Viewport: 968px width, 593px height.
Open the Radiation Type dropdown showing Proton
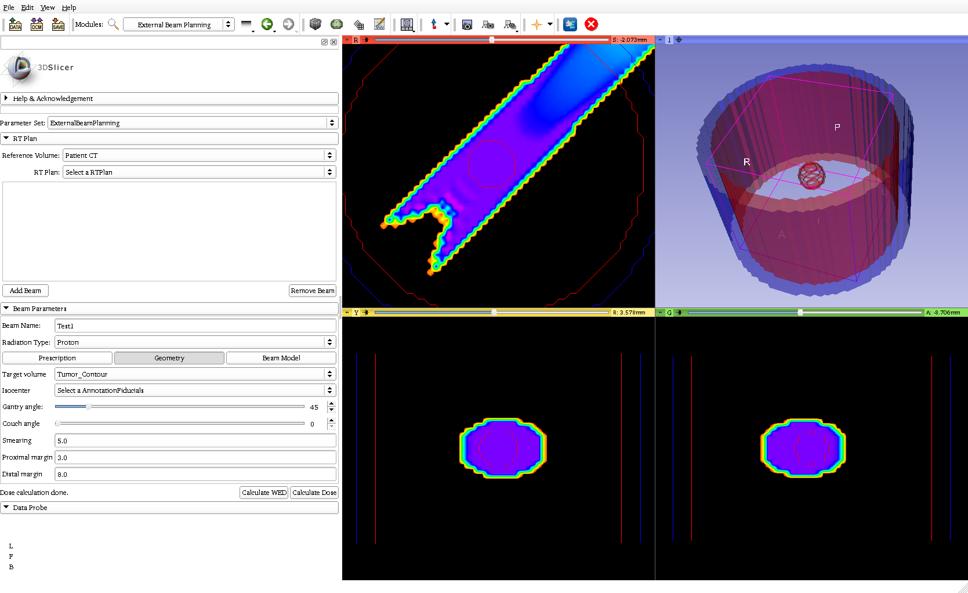tap(195, 342)
